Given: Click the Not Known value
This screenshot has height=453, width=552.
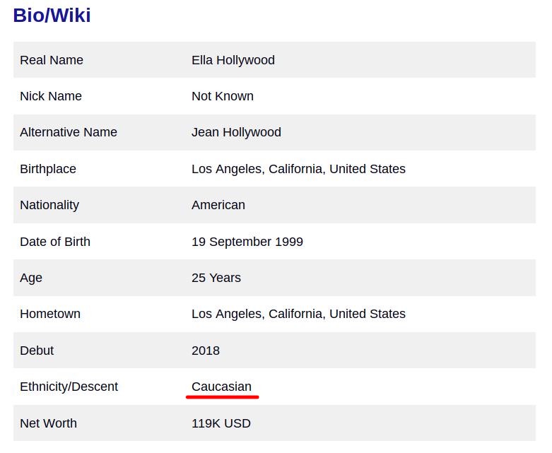Looking at the screenshot, I should coord(223,96).
